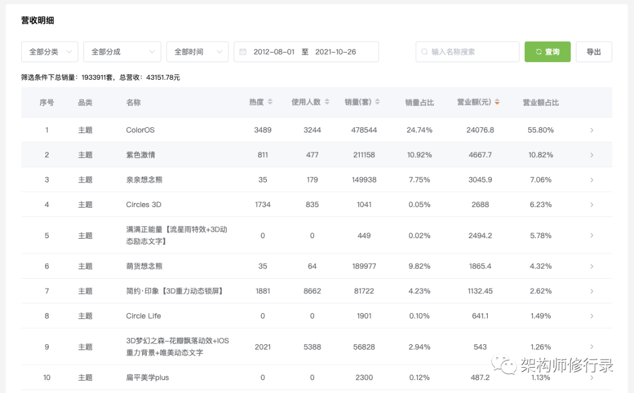
Task: Expand the 全部时间 time dropdown
Action: [197, 52]
